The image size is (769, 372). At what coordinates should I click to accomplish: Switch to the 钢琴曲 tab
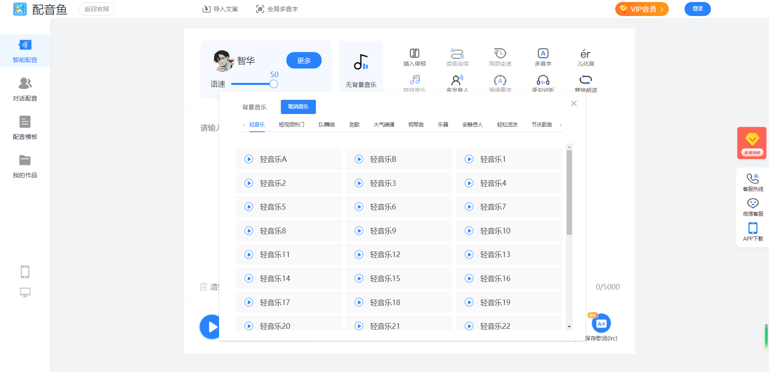416,125
